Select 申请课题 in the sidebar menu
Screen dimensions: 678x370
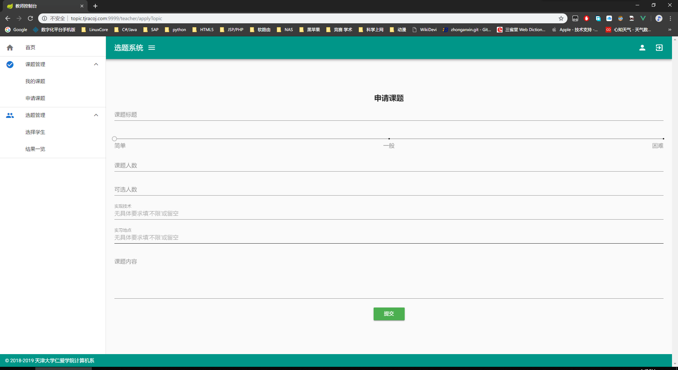click(x=53, y=98)
